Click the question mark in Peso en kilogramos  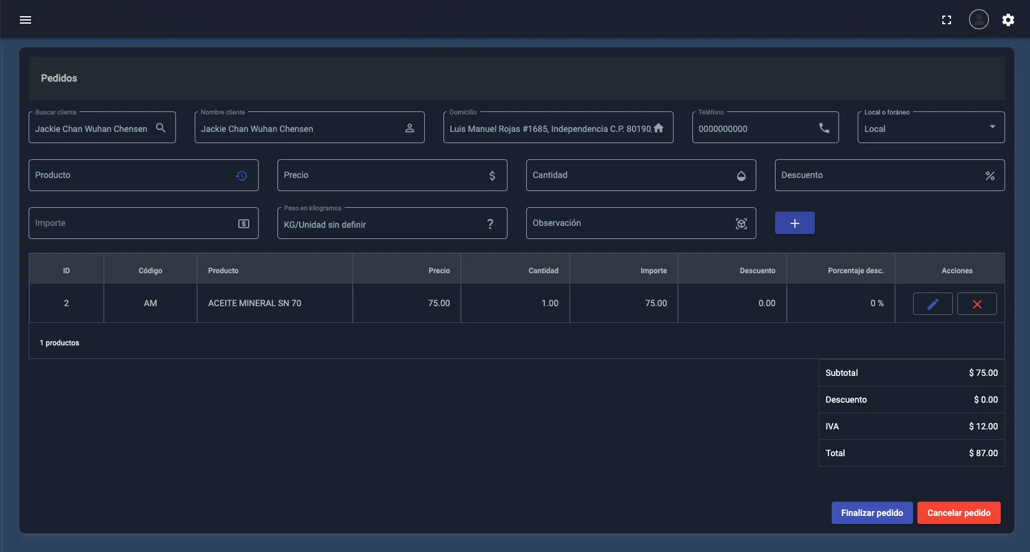click(x=490, y=223)
